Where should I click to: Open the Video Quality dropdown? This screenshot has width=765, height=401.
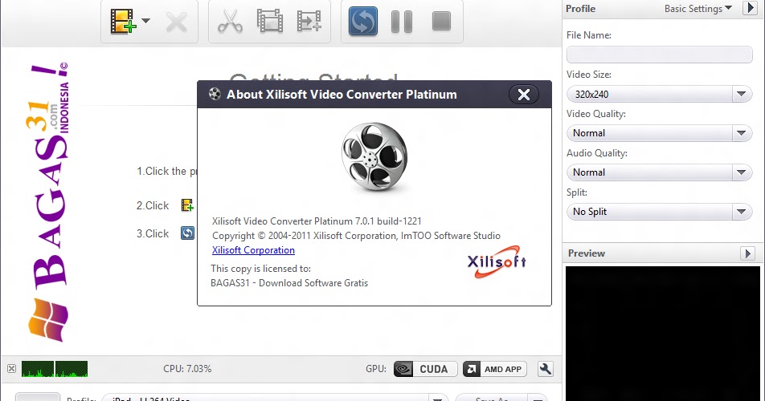coord(659,133)
